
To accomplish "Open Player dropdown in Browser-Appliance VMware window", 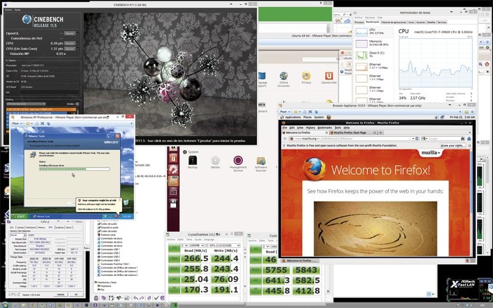I will click(285, 112).
